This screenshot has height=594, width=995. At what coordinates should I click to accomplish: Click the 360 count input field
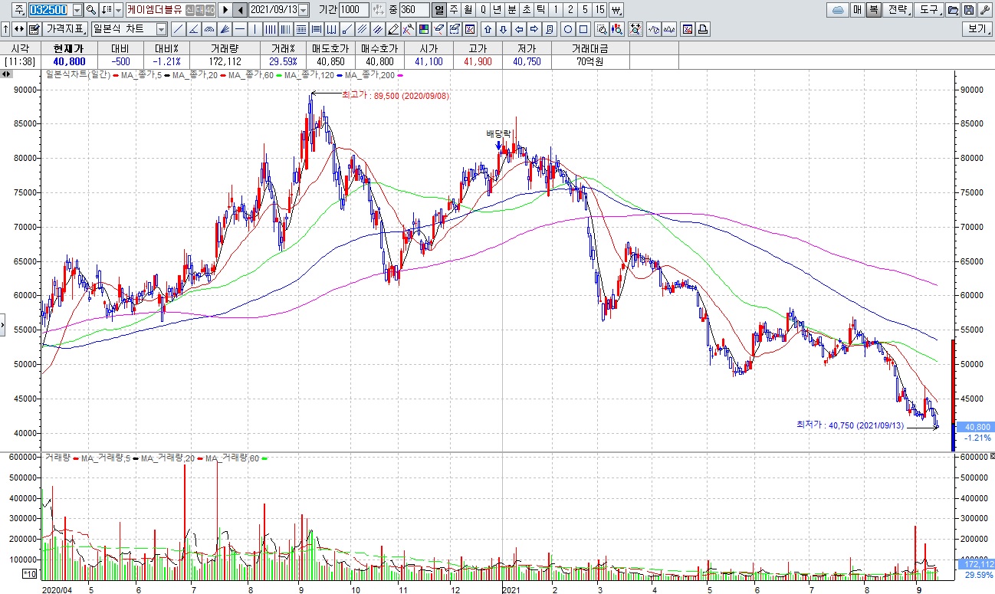click(x=415, y=10)
